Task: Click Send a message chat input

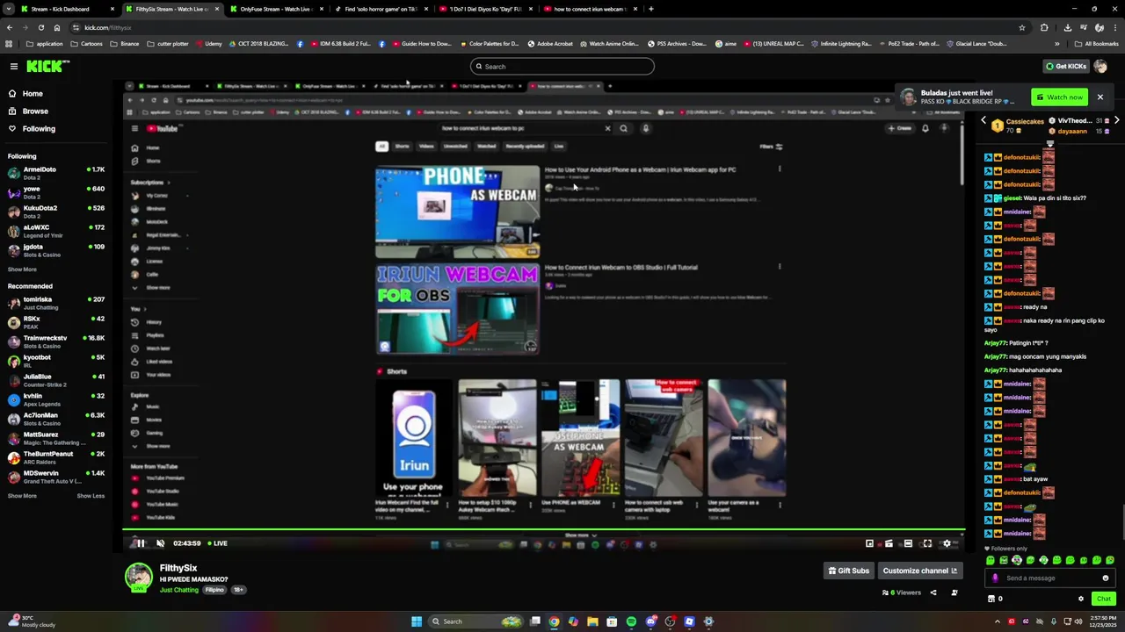Action: pyautogui.click(x=1051, y=578)
